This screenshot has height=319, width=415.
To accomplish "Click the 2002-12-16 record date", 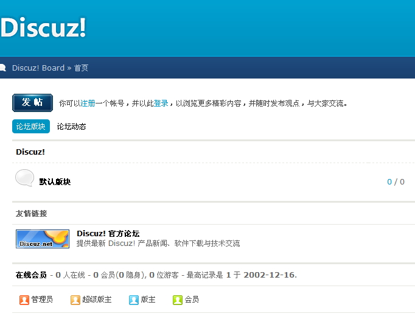I will pyautogui.click(x=269, y=275).
